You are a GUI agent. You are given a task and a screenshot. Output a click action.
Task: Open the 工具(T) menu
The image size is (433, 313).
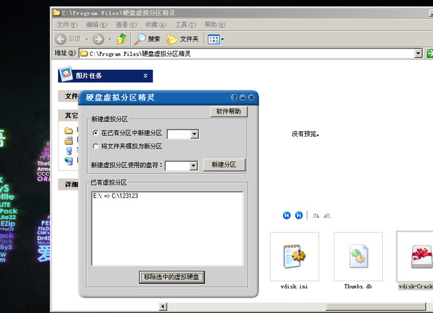tap(186, 25)
